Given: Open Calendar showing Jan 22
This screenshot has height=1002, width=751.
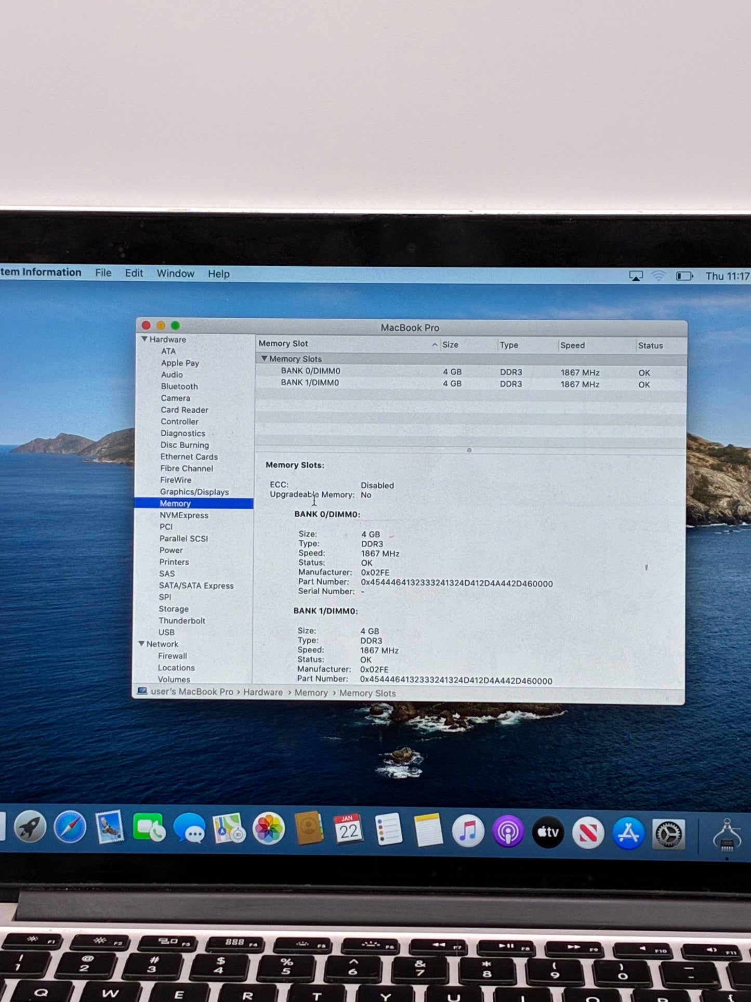Looking at the screenshot, I should point(349,830).
